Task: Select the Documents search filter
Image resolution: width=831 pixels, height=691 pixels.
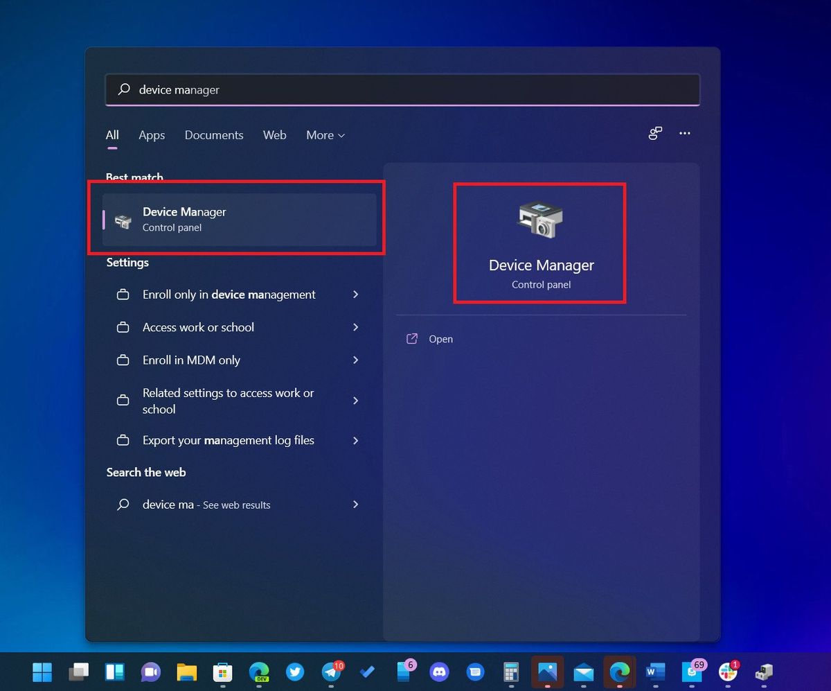Action: [x=214, y=135]
